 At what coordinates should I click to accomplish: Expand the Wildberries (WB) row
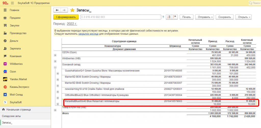55,61
